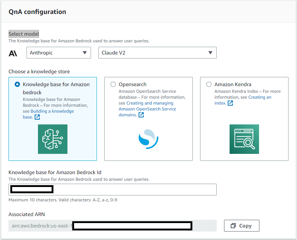Open external link icon after Creating an index
297x240 pixels.
(230, 103)
